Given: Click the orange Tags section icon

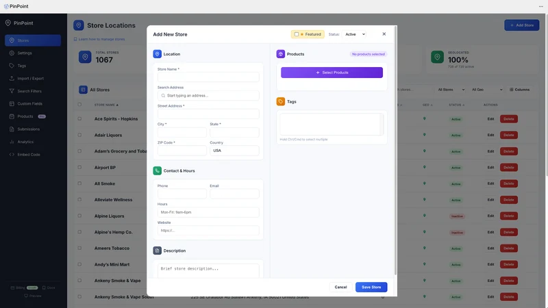Looking at the screenshot, I should (281, 101).
